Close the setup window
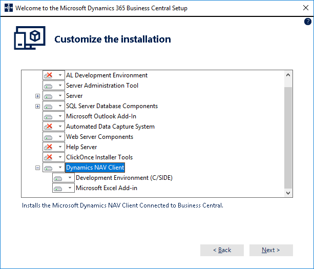The width and height of the screenshot is (314, 269). tap(306, 8)
